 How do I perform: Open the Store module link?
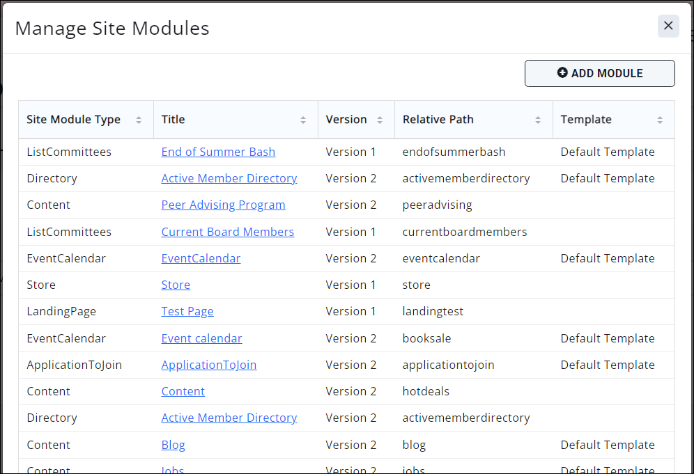point(176,285)
